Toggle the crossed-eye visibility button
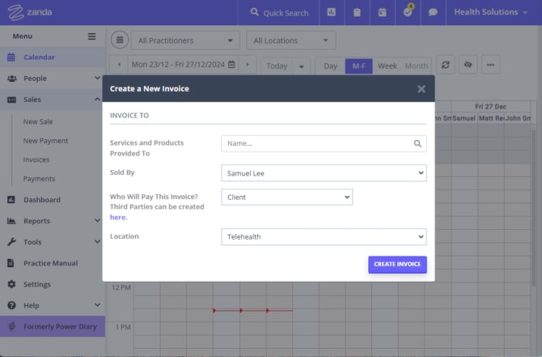Screen dimensions: 542x357 tap(467, 65)
